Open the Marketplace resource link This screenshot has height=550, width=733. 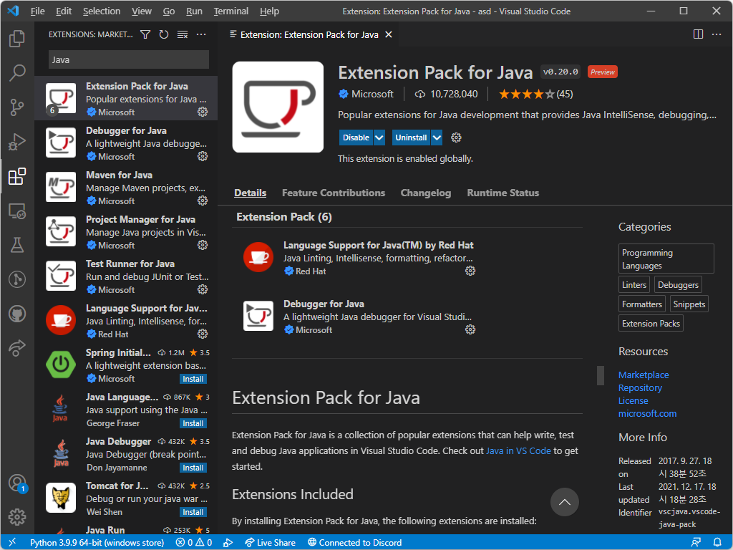[644, 375]
